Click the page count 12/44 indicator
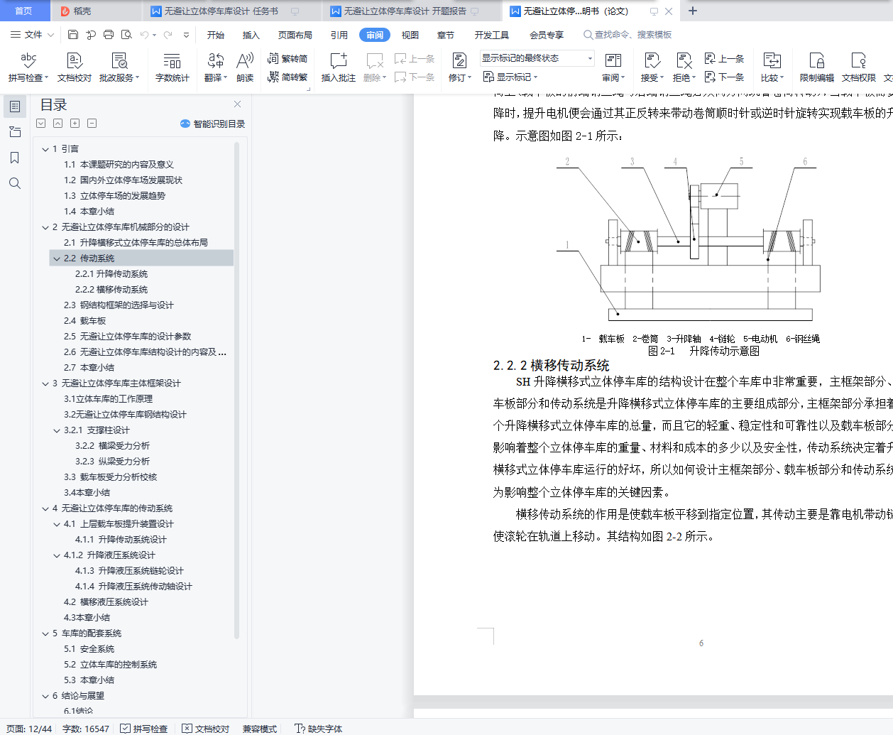 click(x=29, y=729)
